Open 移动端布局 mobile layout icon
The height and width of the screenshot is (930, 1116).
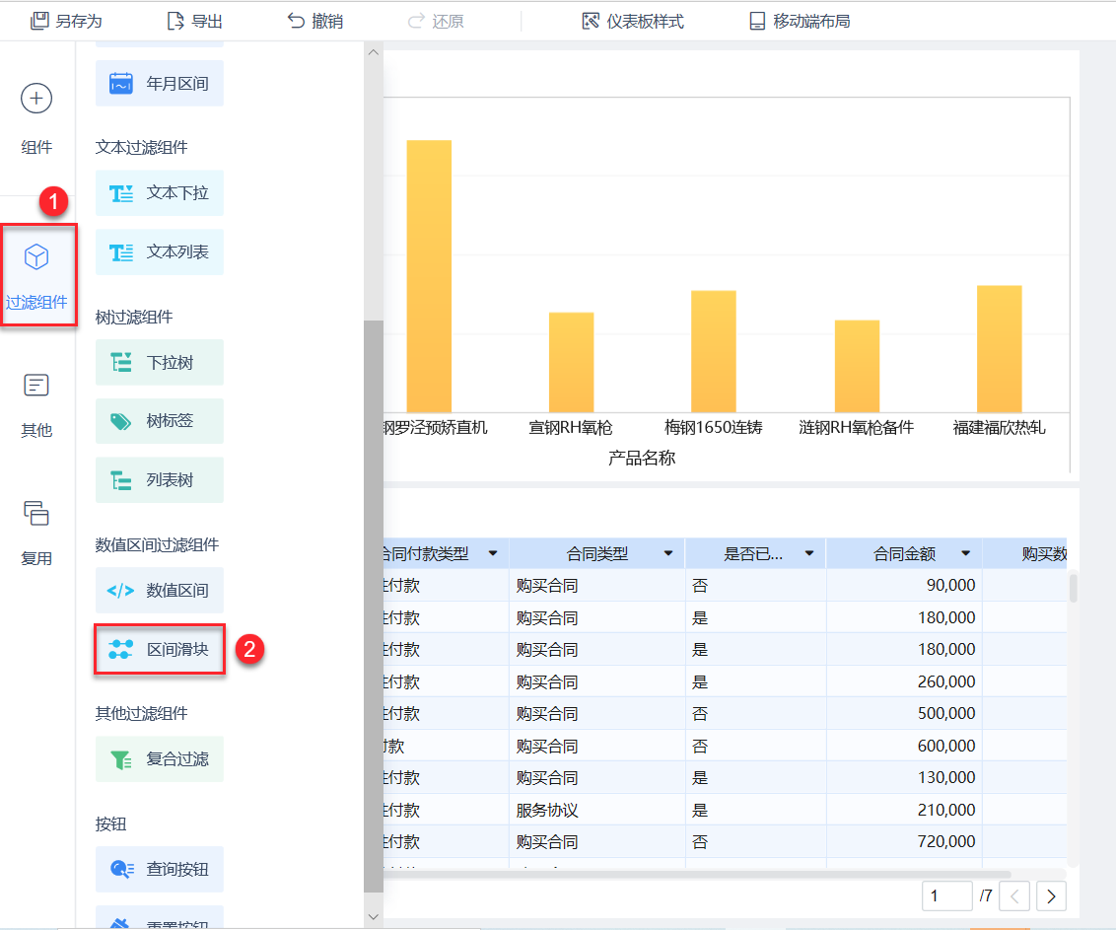[x=757, y=21]
